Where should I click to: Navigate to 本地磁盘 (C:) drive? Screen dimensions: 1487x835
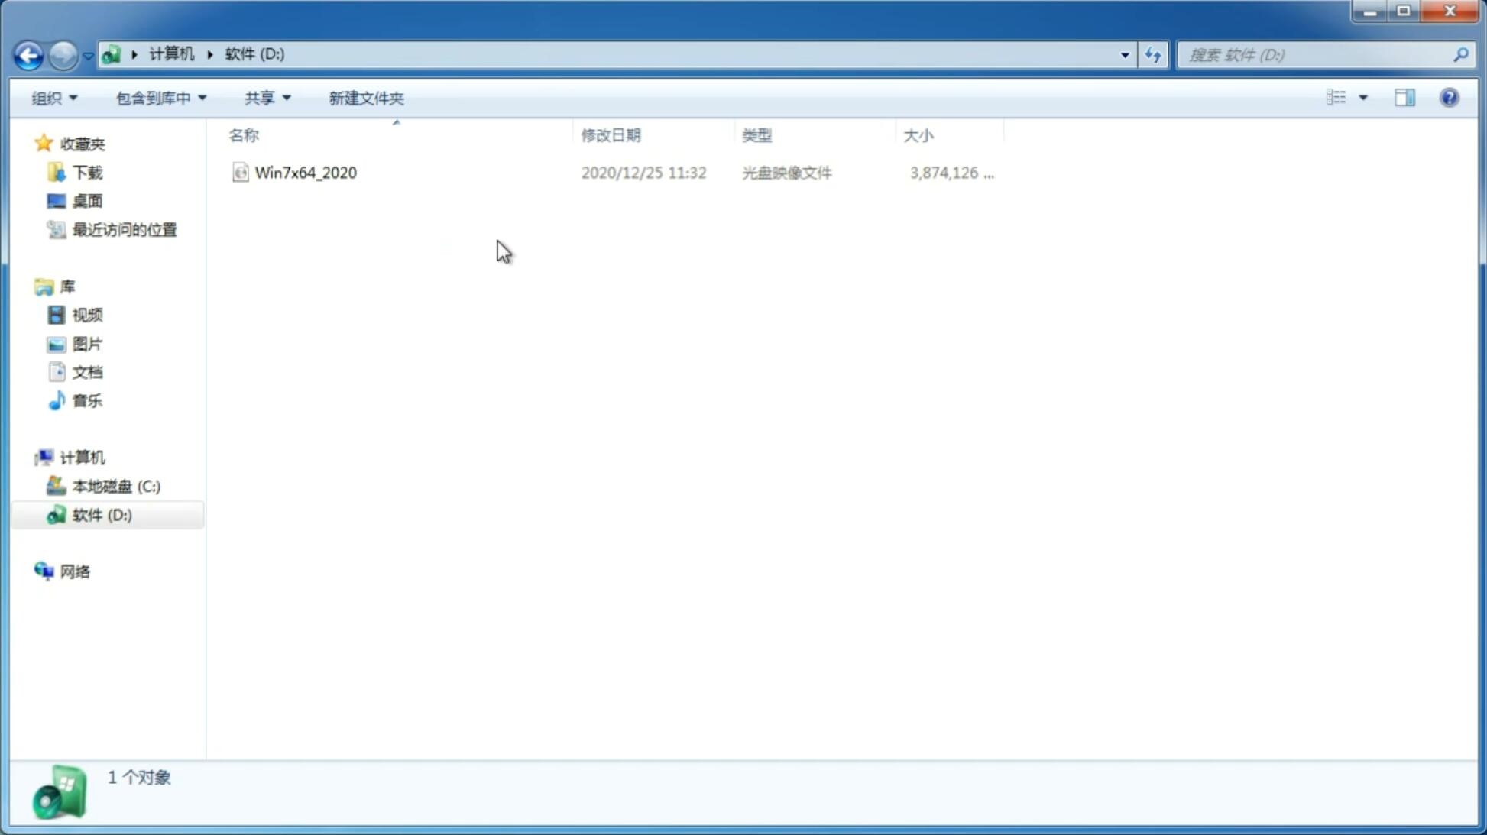116,486
